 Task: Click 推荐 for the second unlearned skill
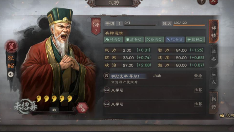198,104
